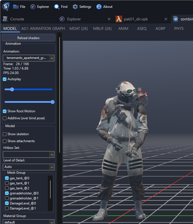Enable Show skeleton checkbox
This screenshot has height=224, width=193.
coord(4,134)
